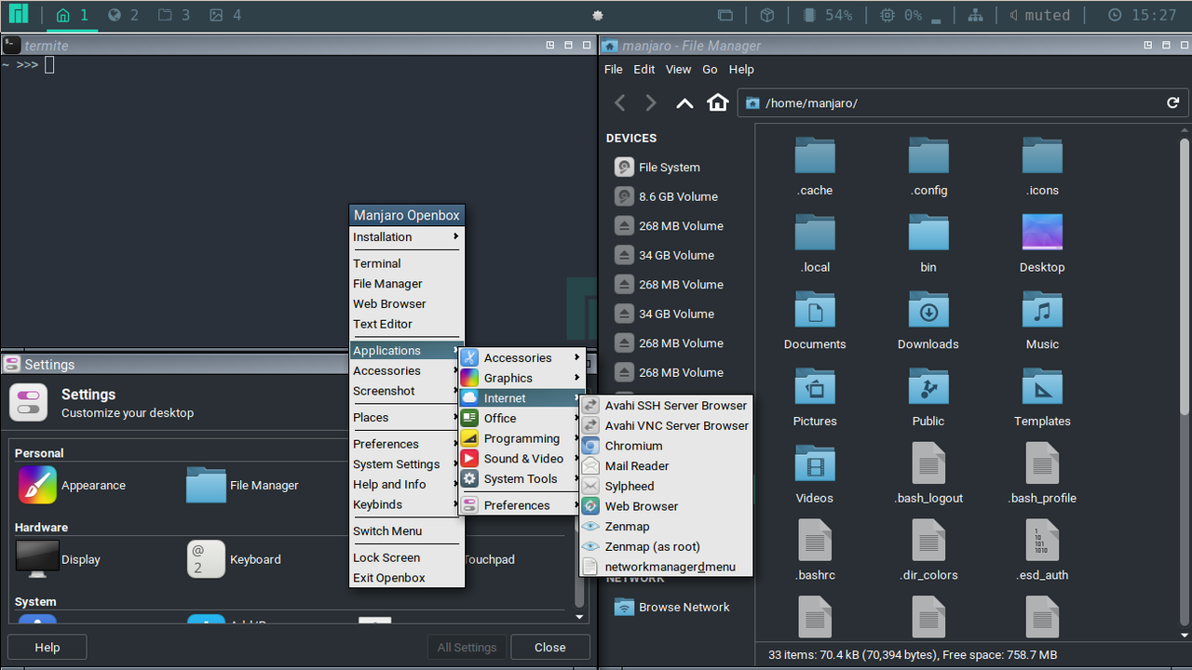This screenshot has width=1192, height=670.
Task: Expand the Keybinds submenu
Action: tap(406, 504)
